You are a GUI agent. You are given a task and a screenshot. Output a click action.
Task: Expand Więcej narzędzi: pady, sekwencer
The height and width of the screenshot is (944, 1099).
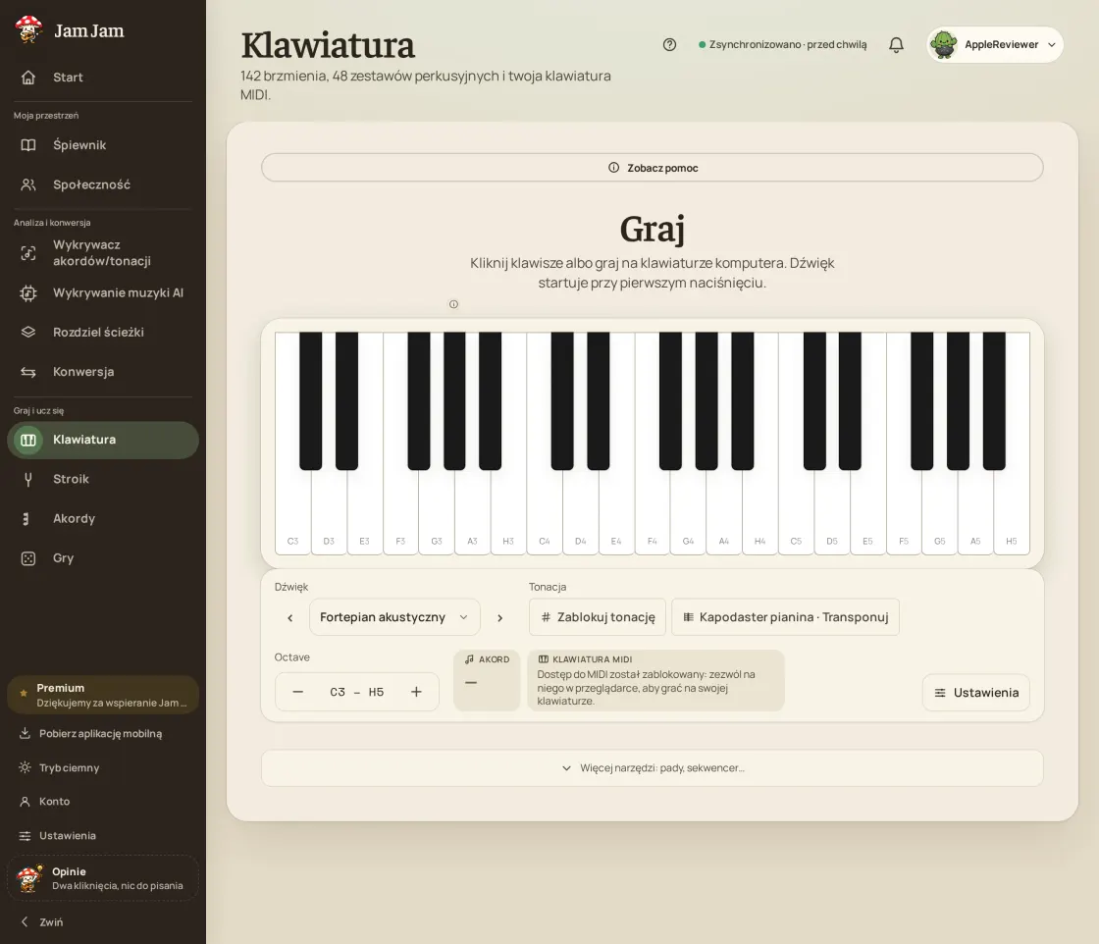[652, 768]
